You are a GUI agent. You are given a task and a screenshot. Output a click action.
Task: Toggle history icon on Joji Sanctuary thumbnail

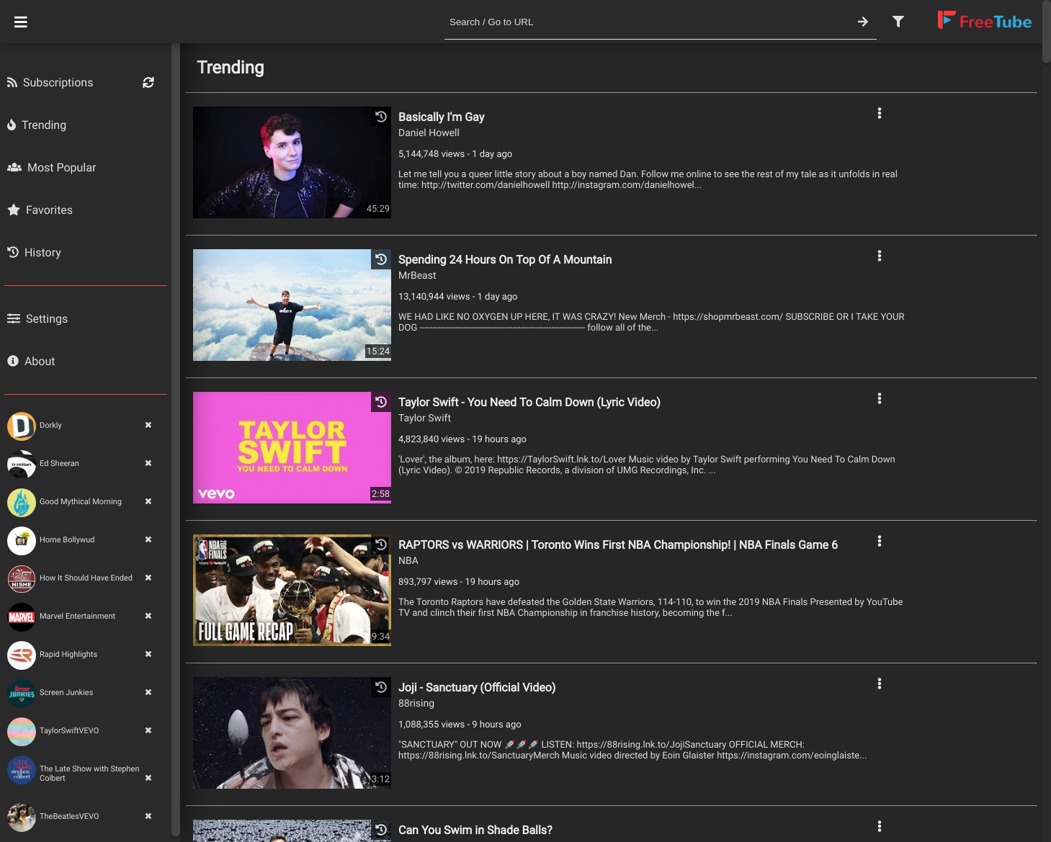point(381,687)
